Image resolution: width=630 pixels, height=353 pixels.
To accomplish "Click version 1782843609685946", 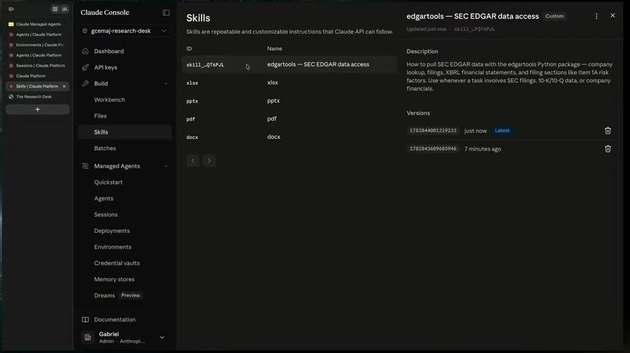I will 432,148.
